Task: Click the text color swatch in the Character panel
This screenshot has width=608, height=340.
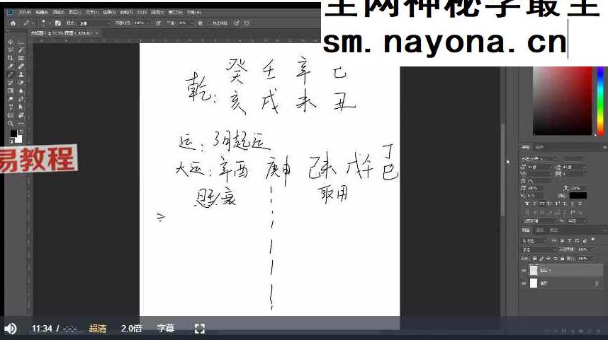Action: pyautogui.click(x=578, y=195)
